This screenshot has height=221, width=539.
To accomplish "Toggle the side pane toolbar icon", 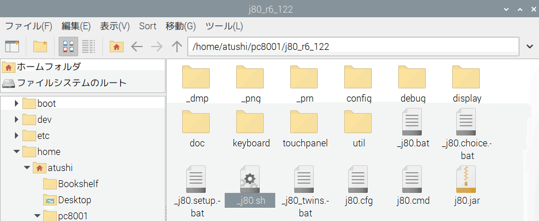I will click(x=12, y=46).
